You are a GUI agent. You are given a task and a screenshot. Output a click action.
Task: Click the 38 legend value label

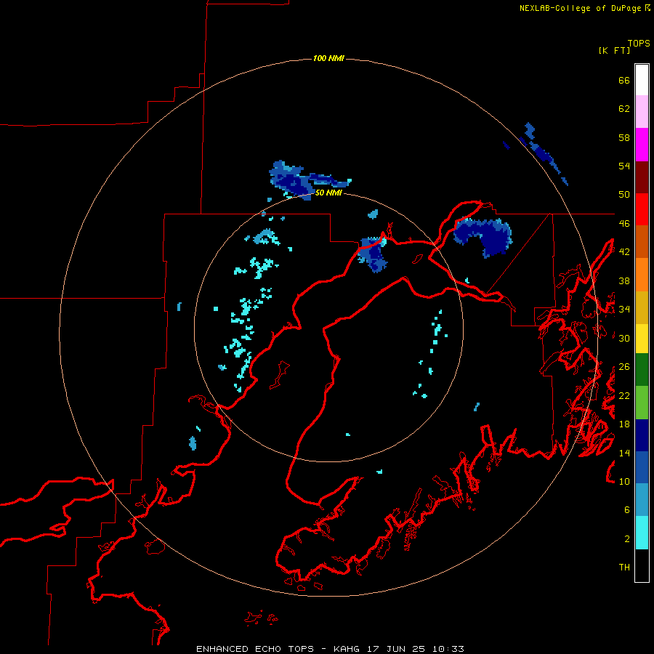pos(624,280)
